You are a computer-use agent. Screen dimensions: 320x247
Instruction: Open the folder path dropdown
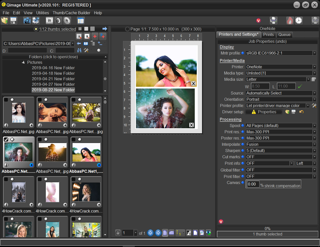[72, 43]
